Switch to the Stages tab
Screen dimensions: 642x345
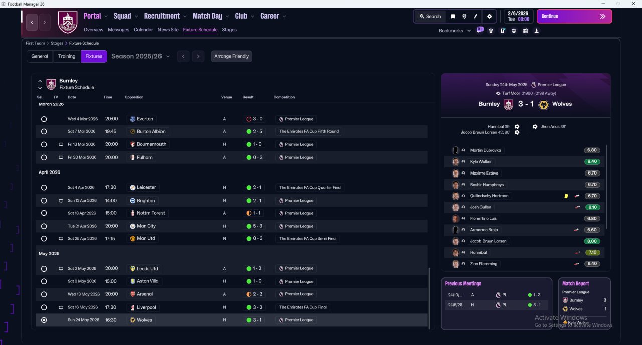click(229, 30)
